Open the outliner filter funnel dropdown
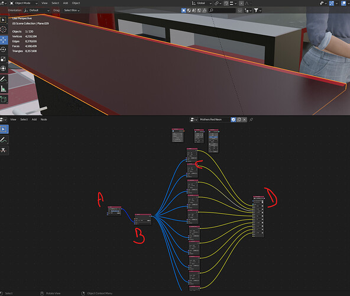The width and height of the screenshot is (350, 296). (258, 10)
